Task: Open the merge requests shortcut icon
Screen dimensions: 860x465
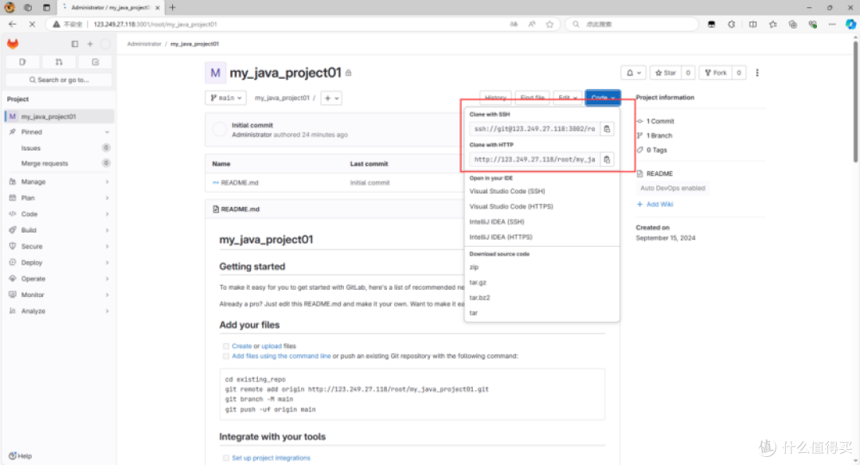Action: 59,62
